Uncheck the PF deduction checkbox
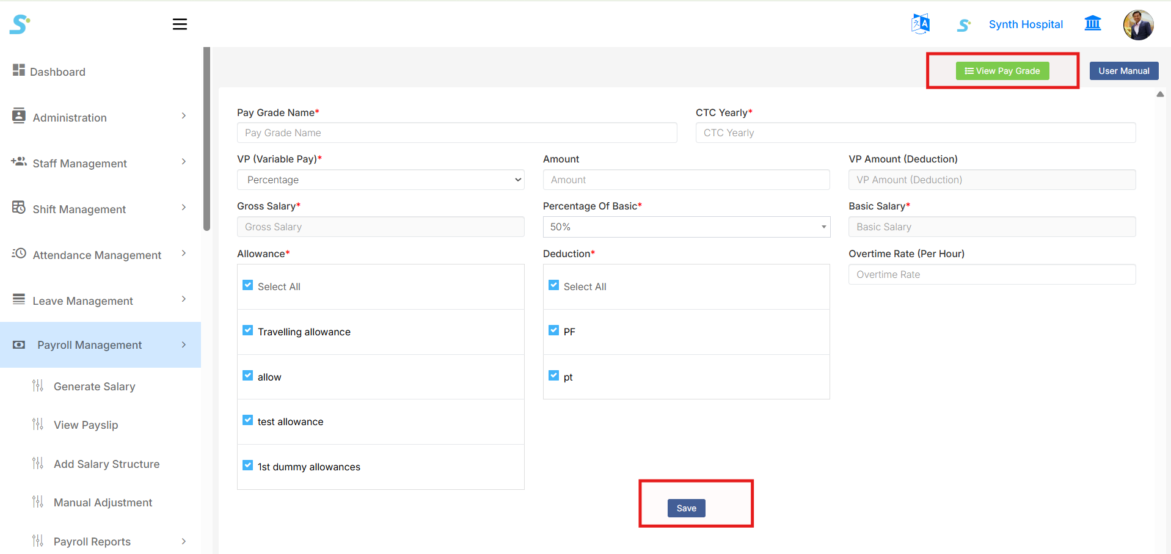This screenshot has height=554, width=1171. coord(553,330)
